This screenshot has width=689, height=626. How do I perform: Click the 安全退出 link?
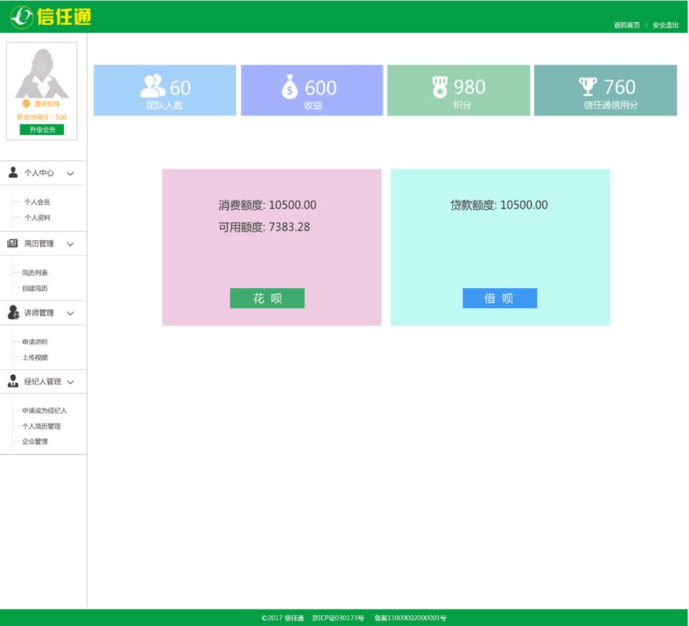pos(665,25)
